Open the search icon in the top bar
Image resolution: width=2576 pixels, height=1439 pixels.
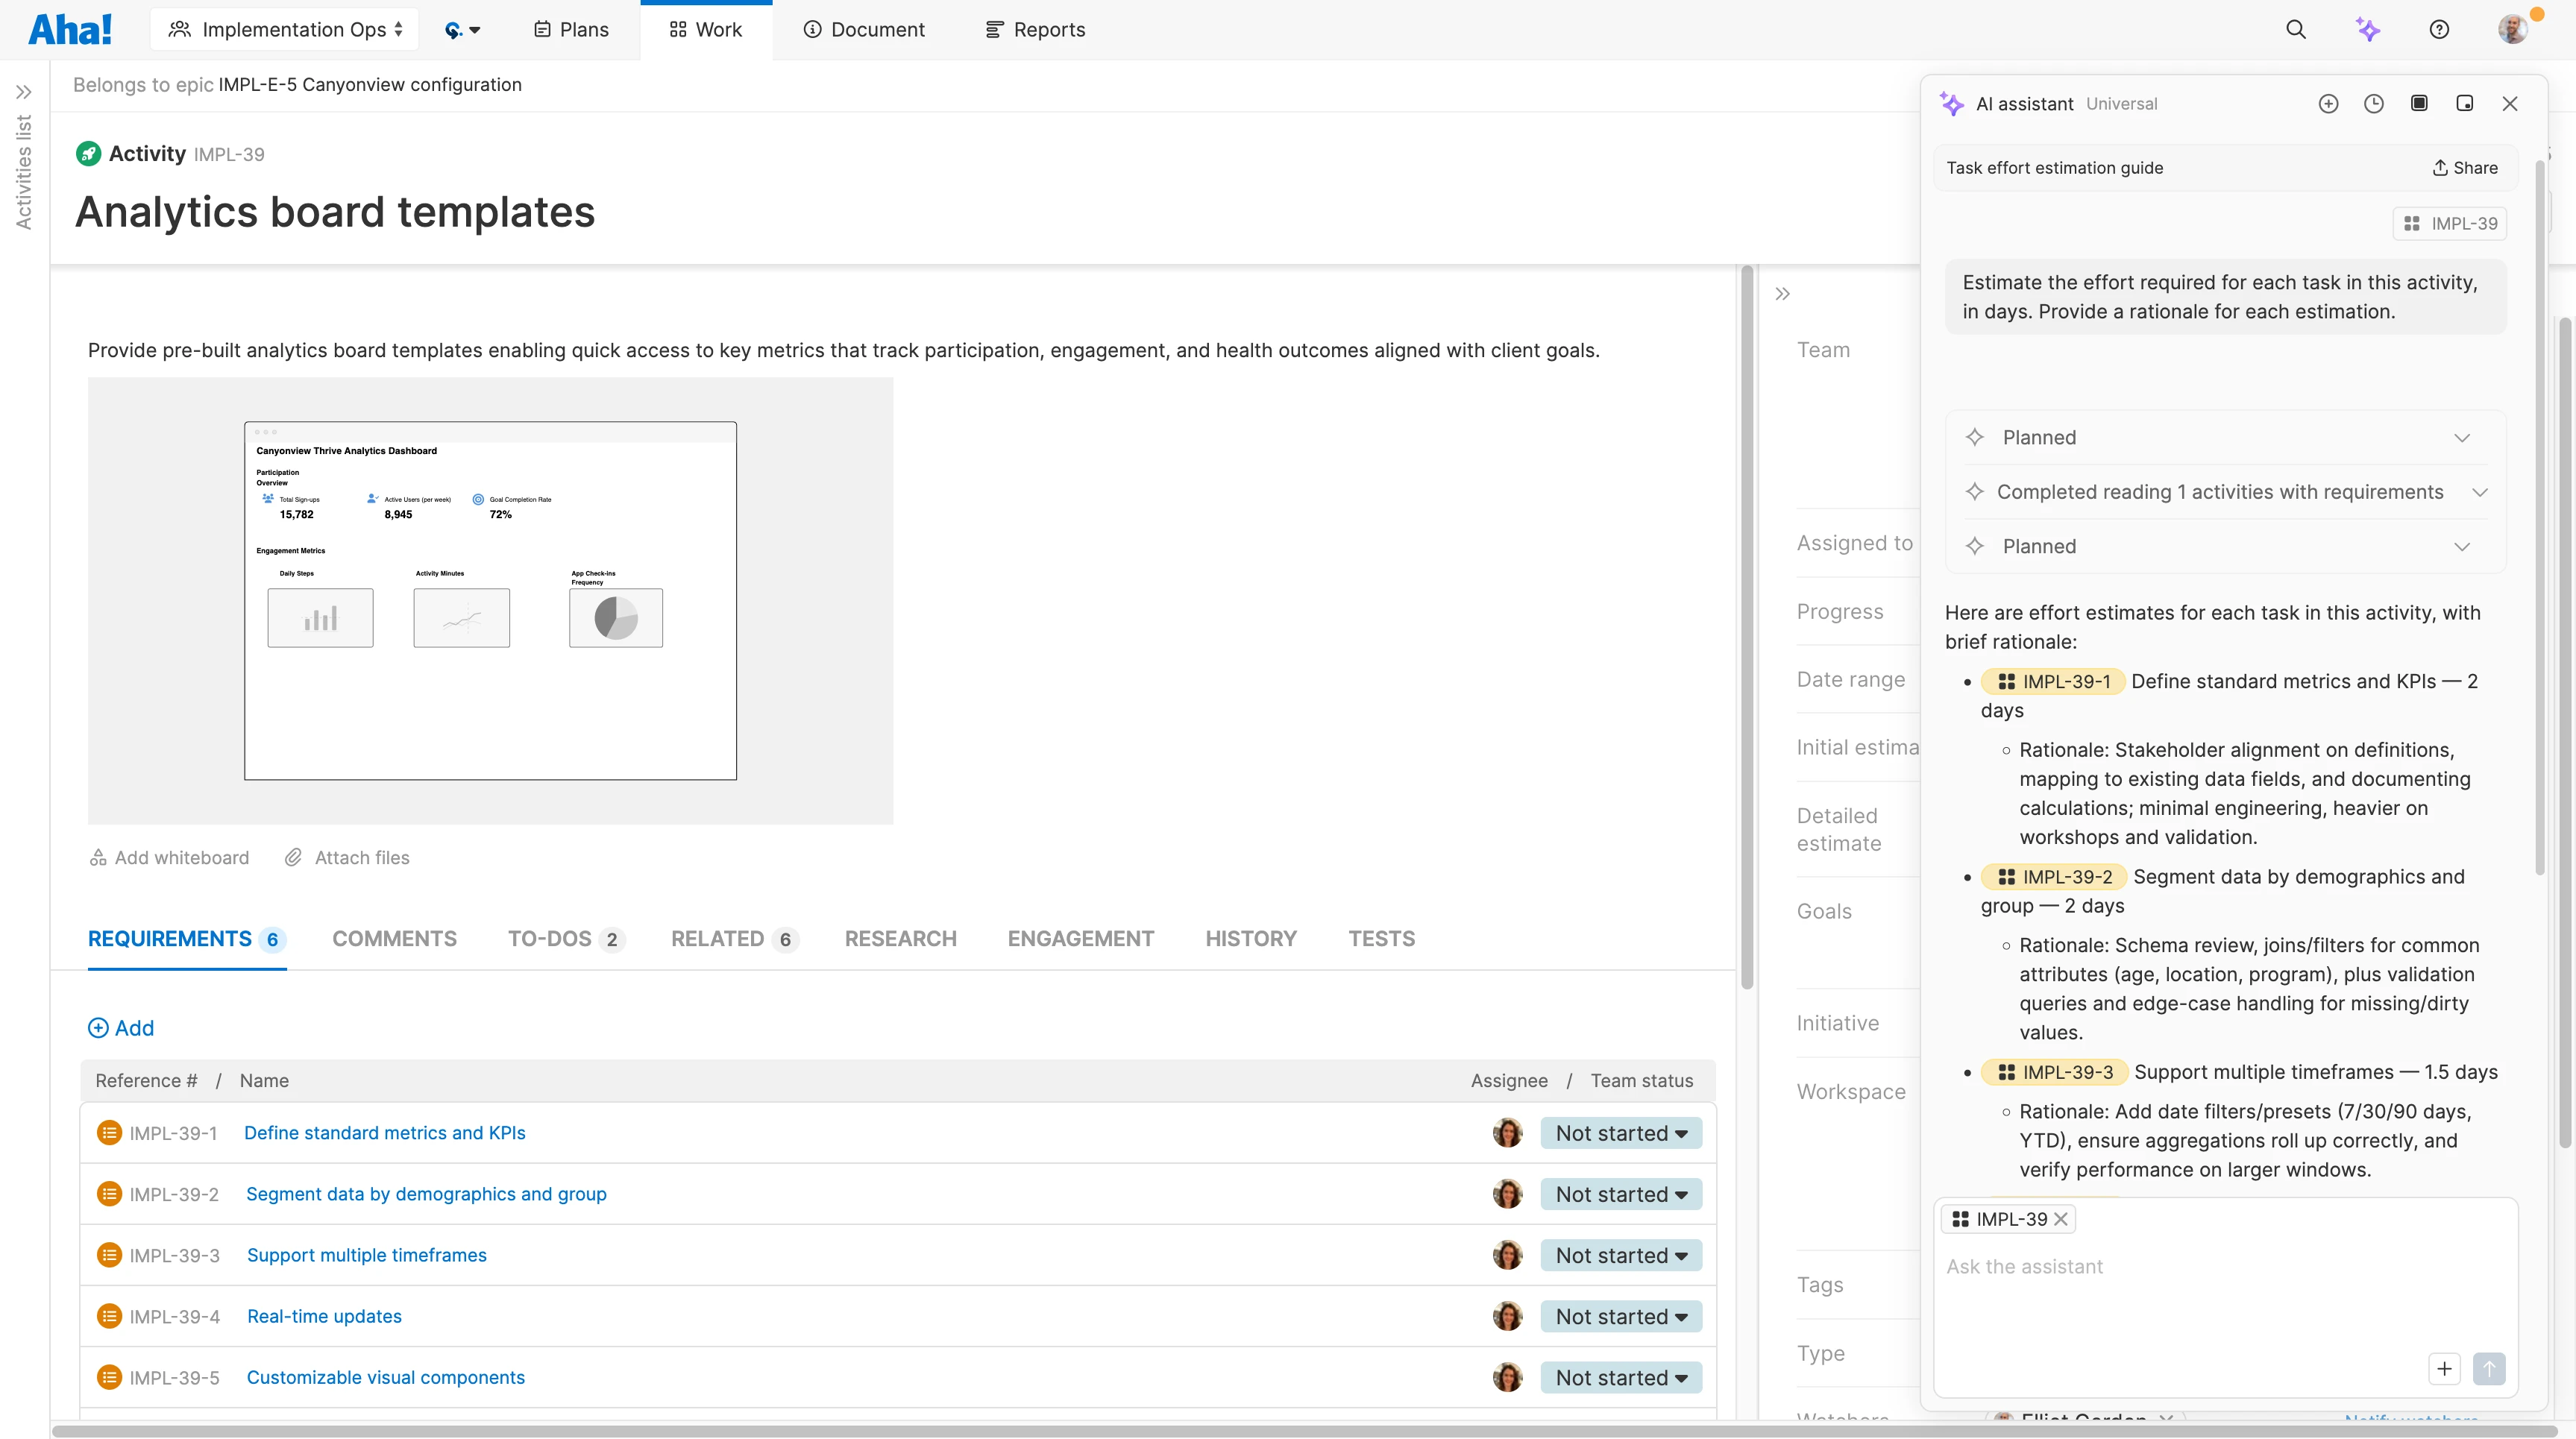pyautogui.click(x=2297, y=29)
